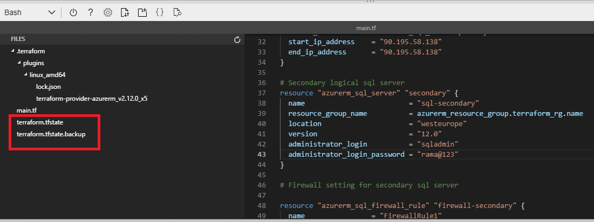
Task: Refresh the FILES explorer list
Action: coord(237,39)
